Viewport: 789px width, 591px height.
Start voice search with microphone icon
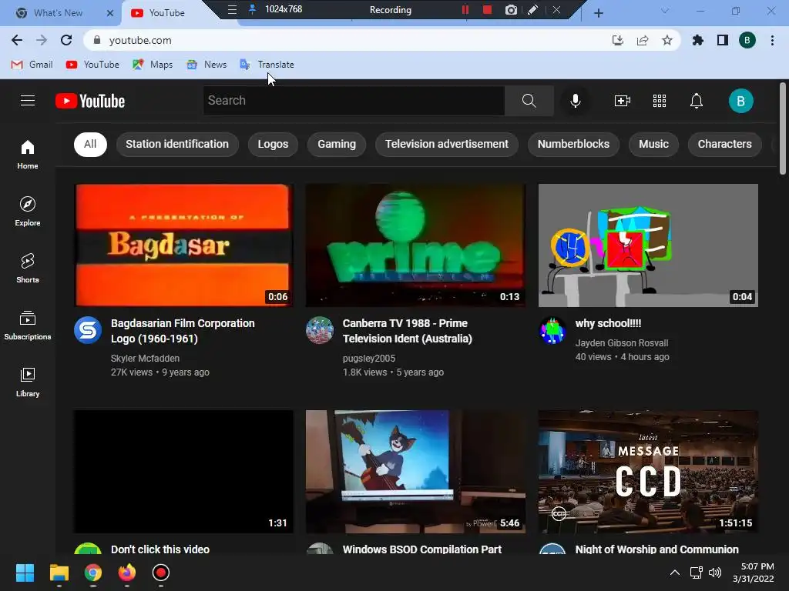point(575,101)
